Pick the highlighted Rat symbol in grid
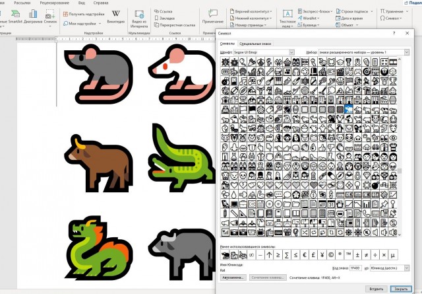This screenshot has height=294, width=422. click(349, 109)
